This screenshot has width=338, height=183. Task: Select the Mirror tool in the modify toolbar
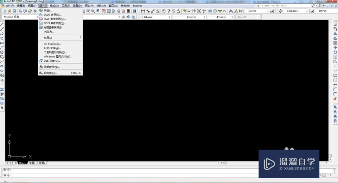click(x=335, y=33)
